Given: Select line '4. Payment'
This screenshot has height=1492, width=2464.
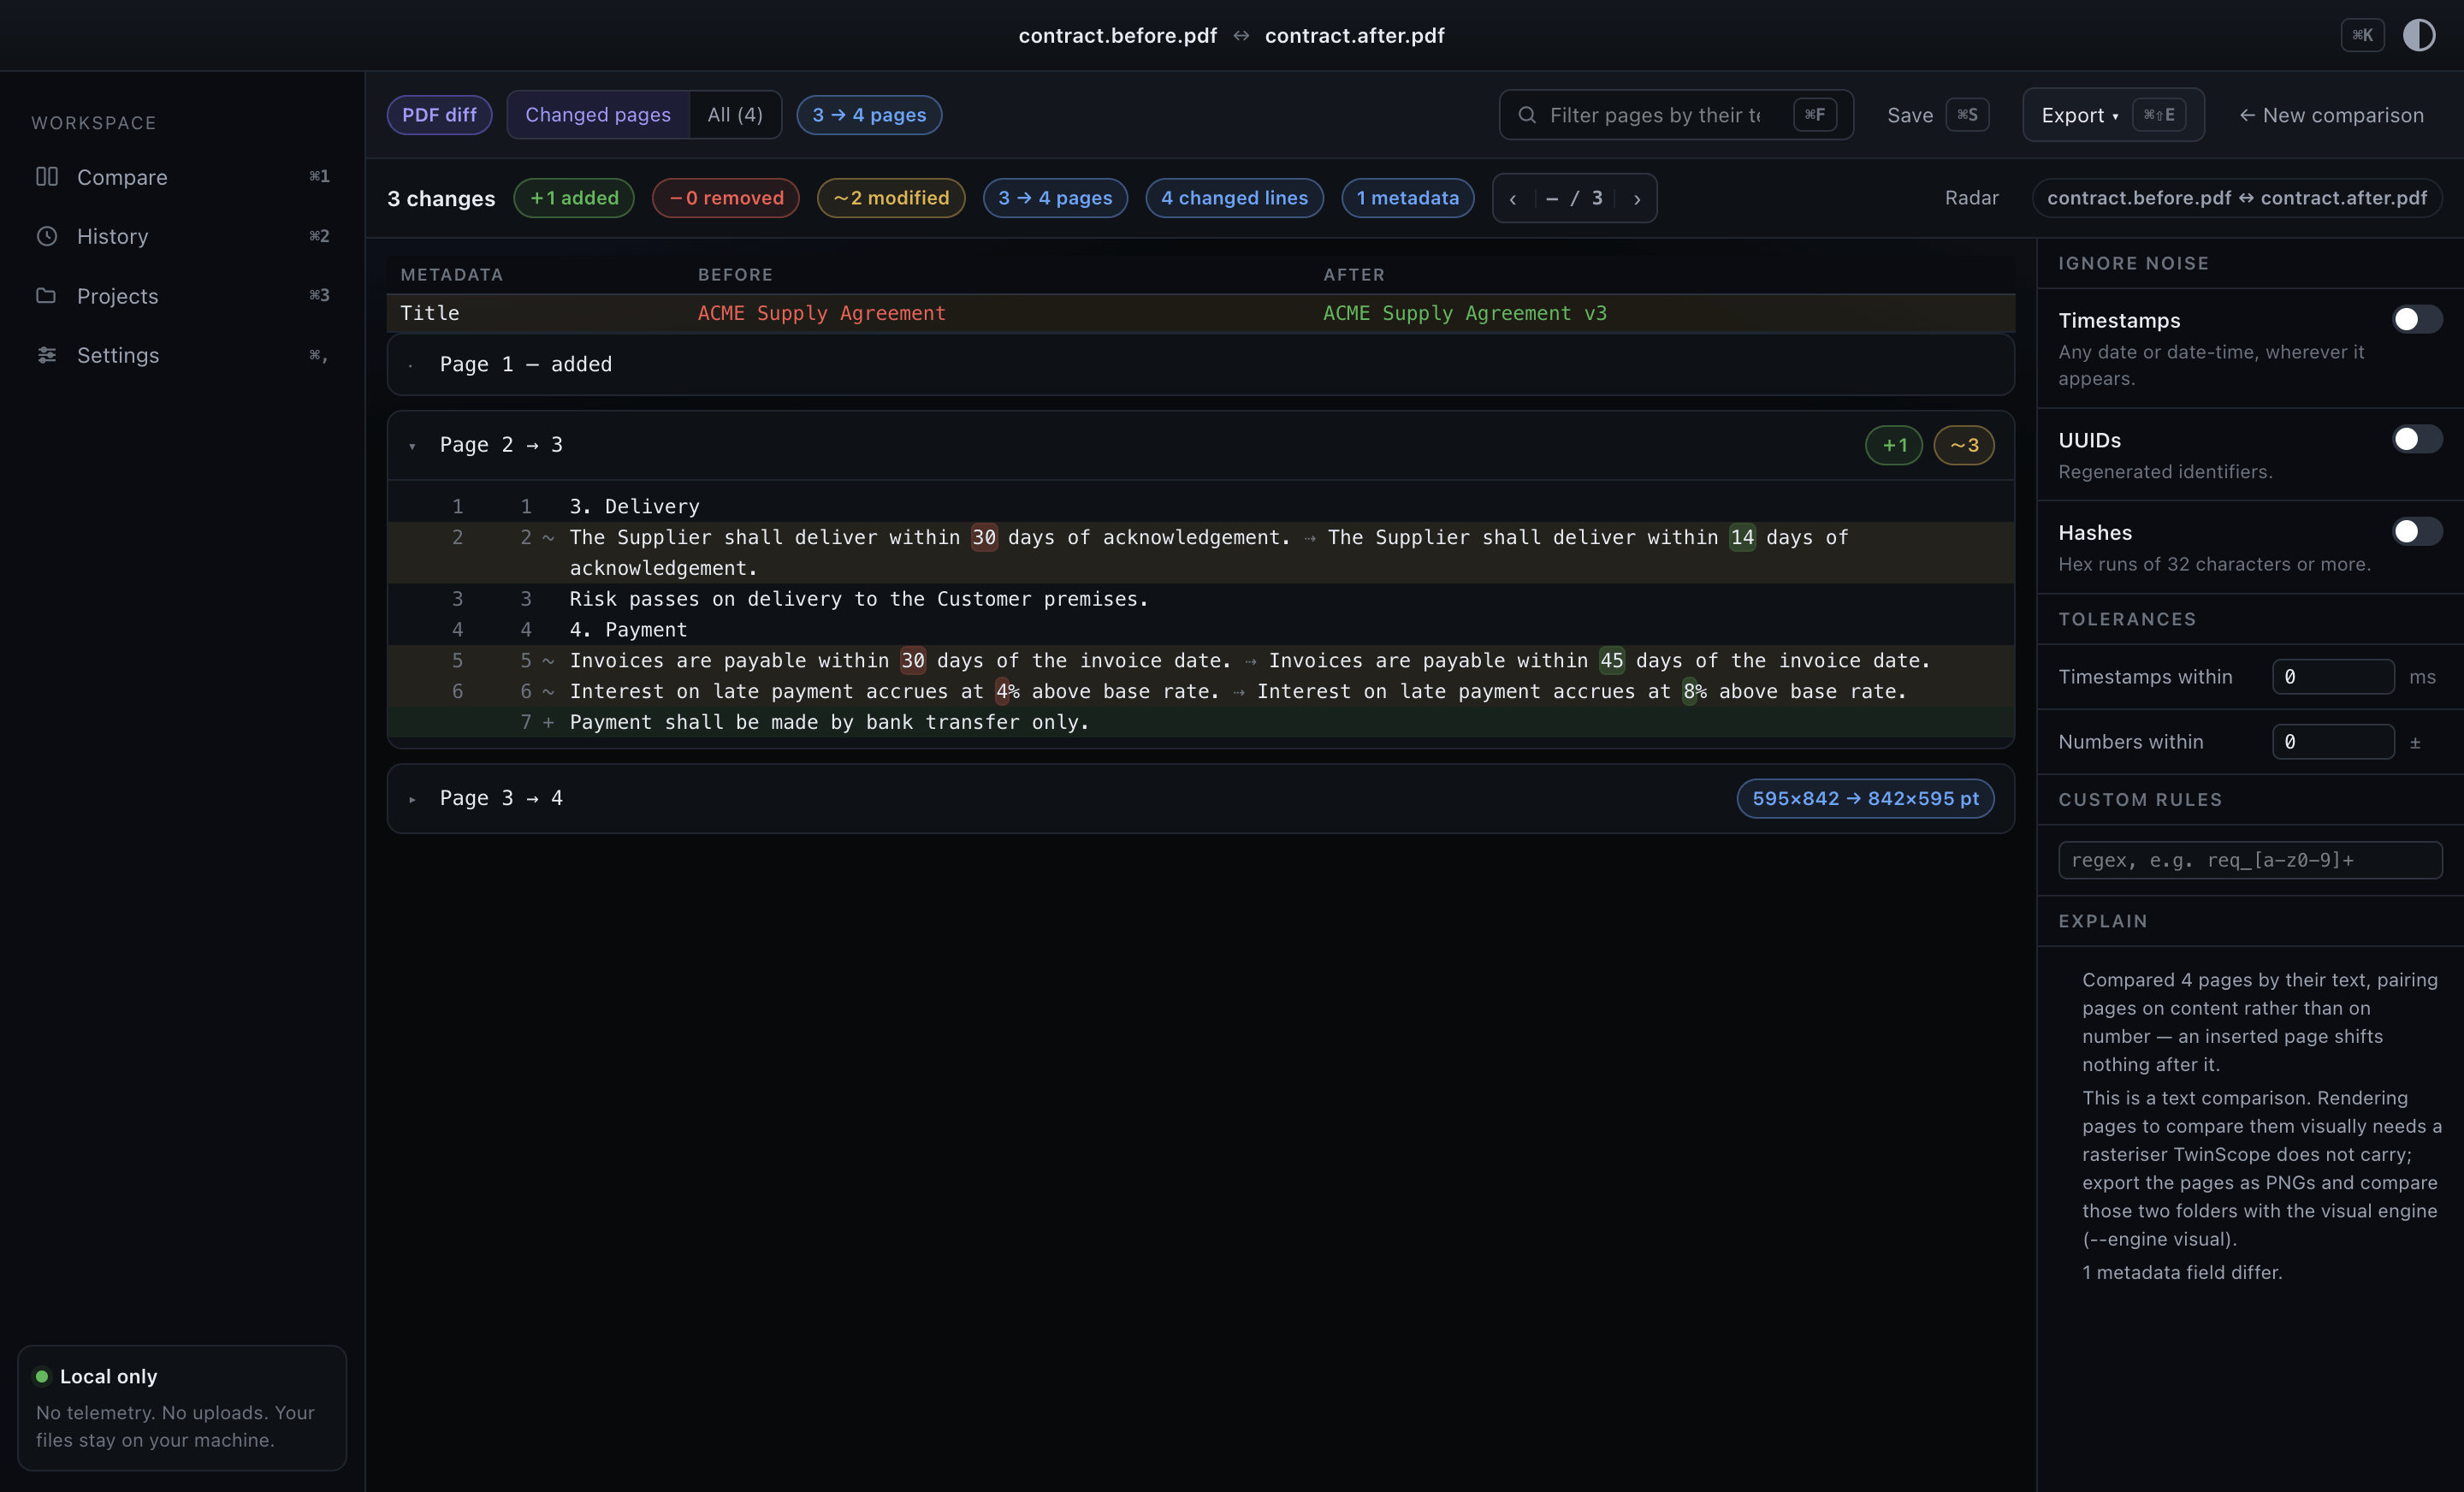Looking at the screenshot, I should click(1200, 630).
